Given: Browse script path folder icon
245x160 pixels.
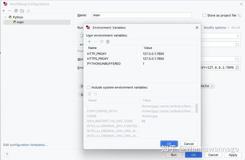Looking at the screenshot, I should pos(237,44).
